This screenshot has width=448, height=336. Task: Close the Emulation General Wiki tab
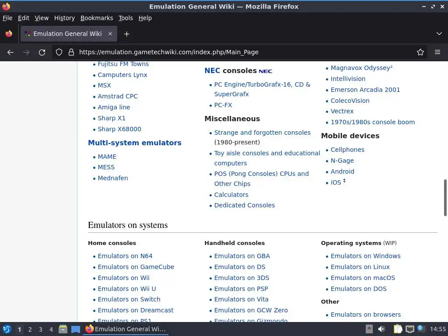tap(110, 34)
